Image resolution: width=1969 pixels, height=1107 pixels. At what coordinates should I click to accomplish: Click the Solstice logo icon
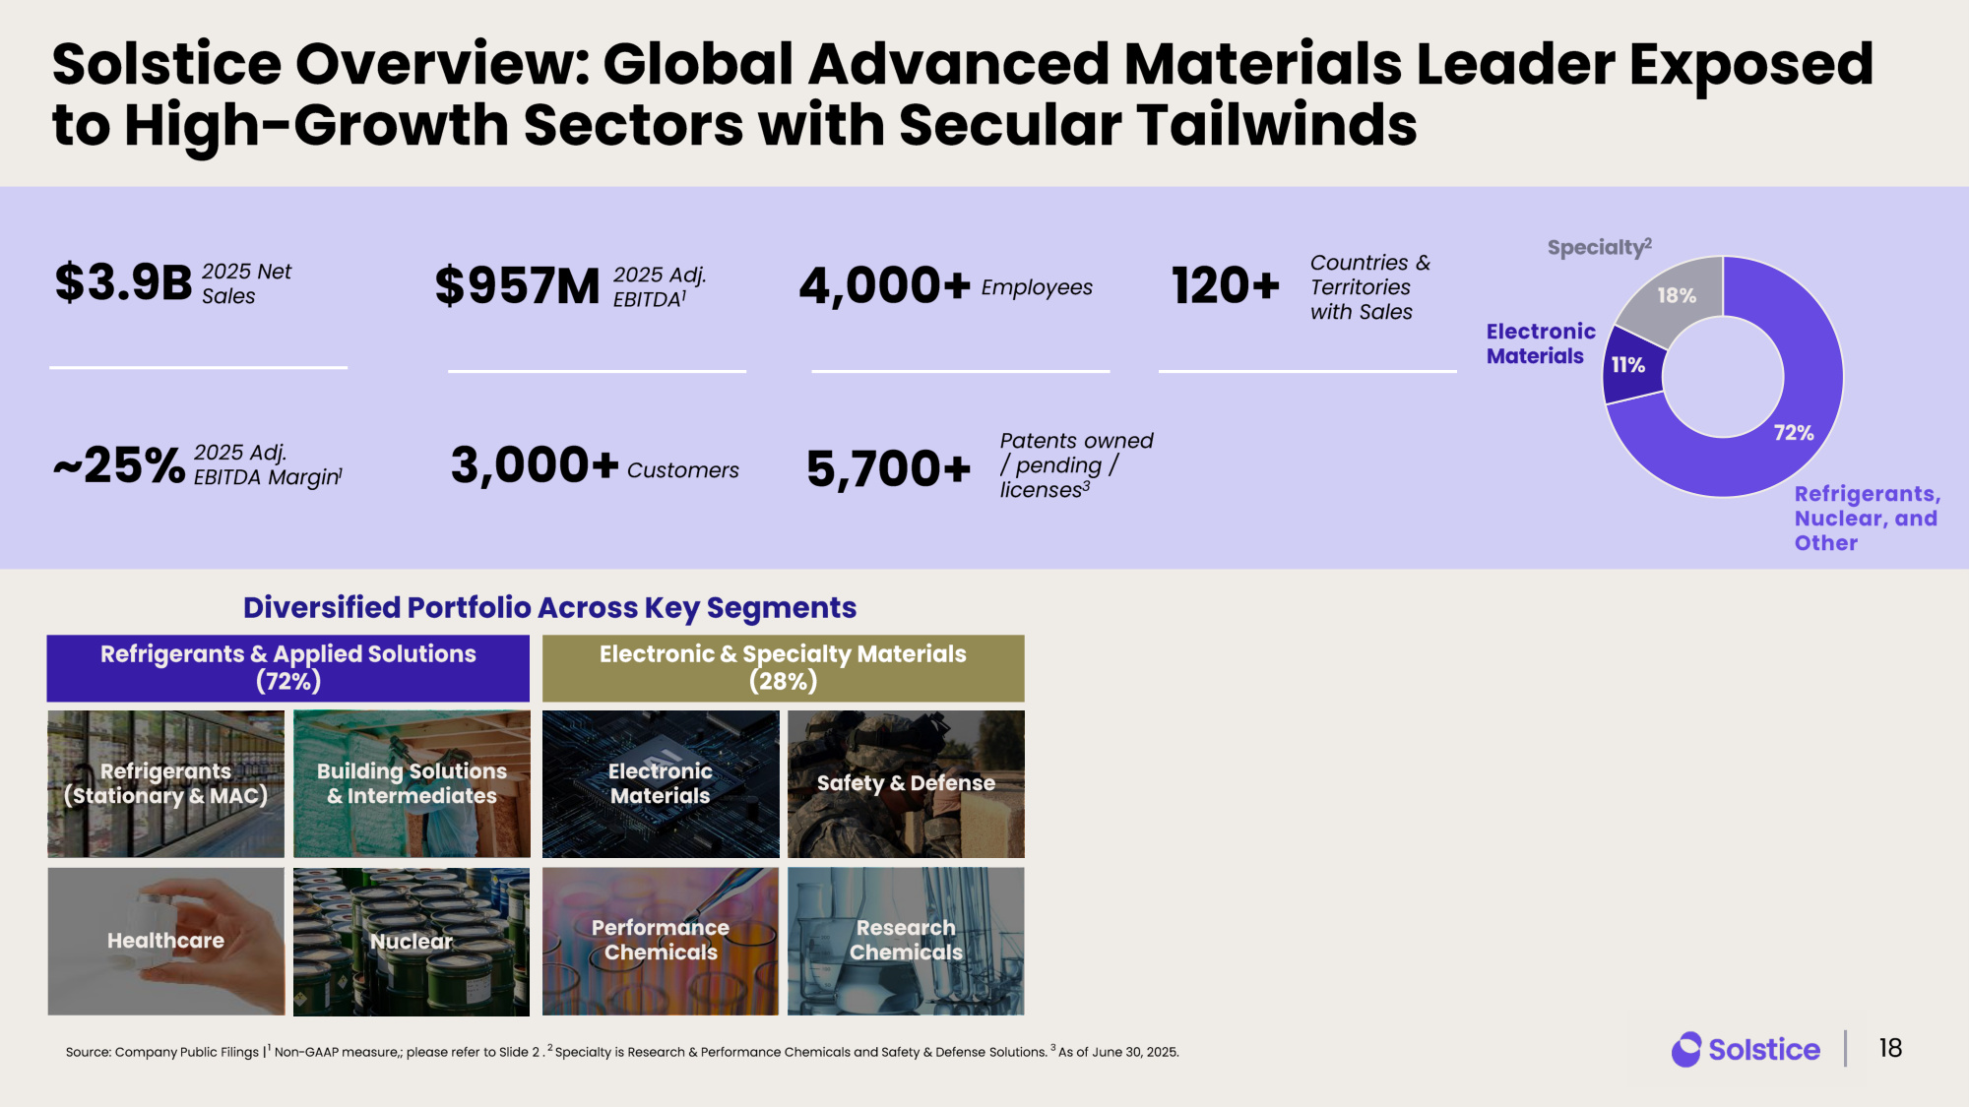(x=1685, y=1049)
